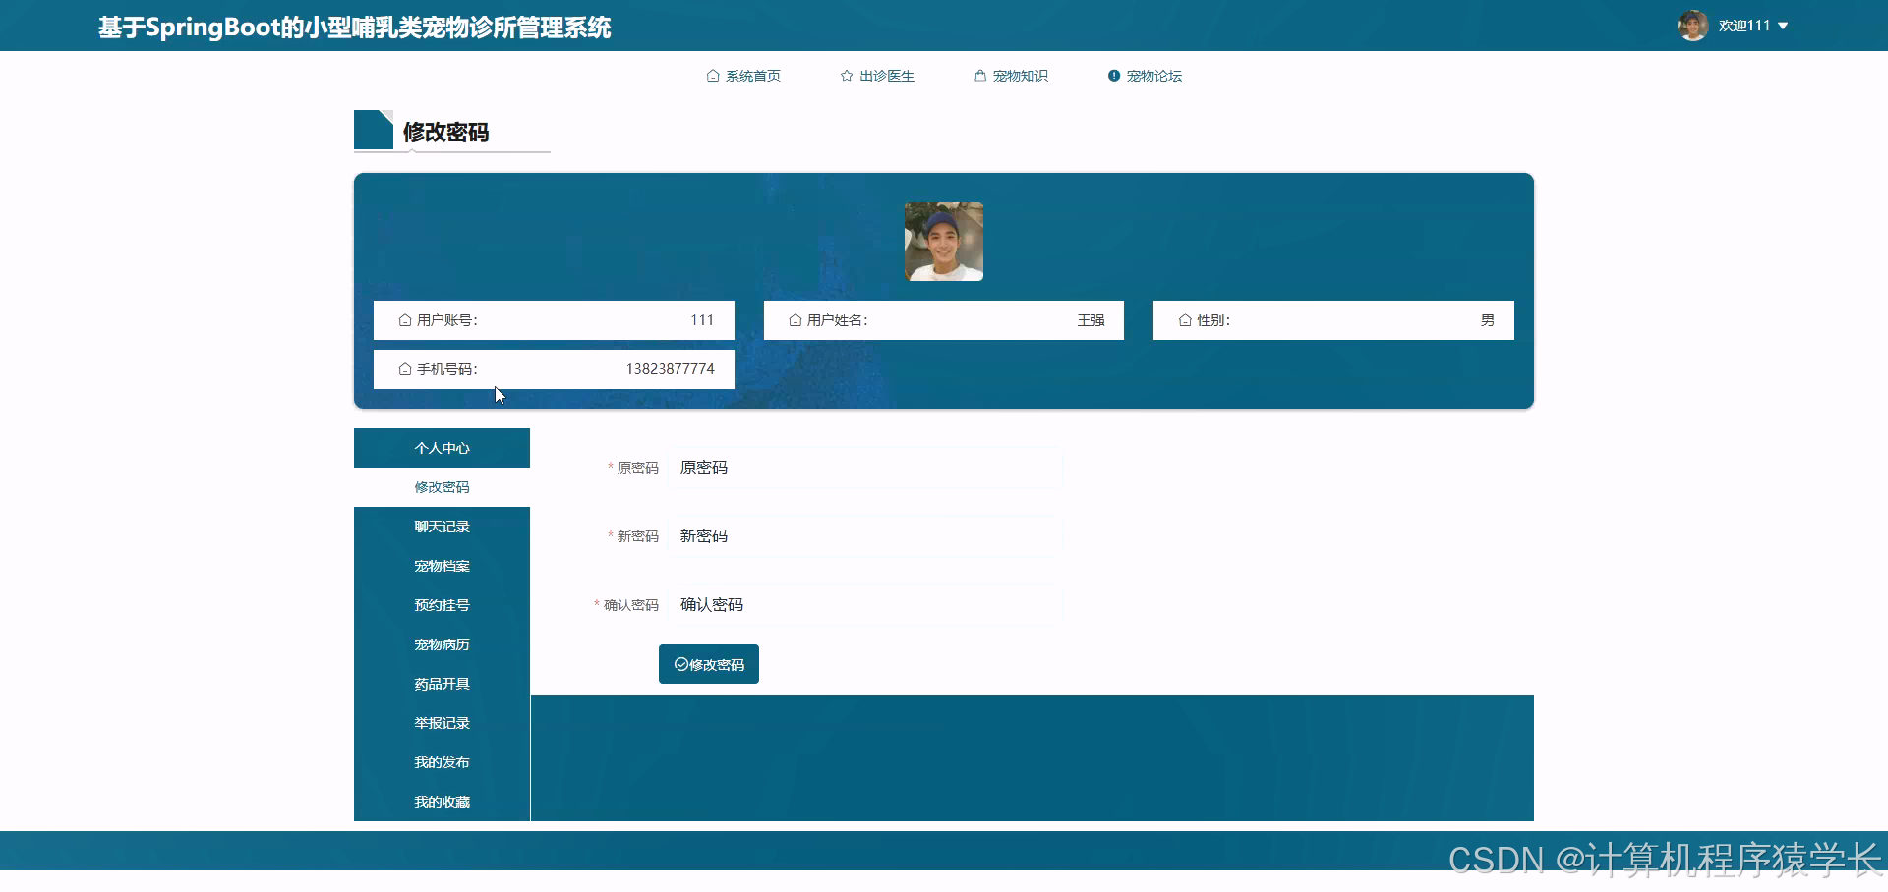This screenshot has height=892, width=1888.
Task: Submit with the 修改密码 button
Action: pyautogui.click(x=708, y=663)
